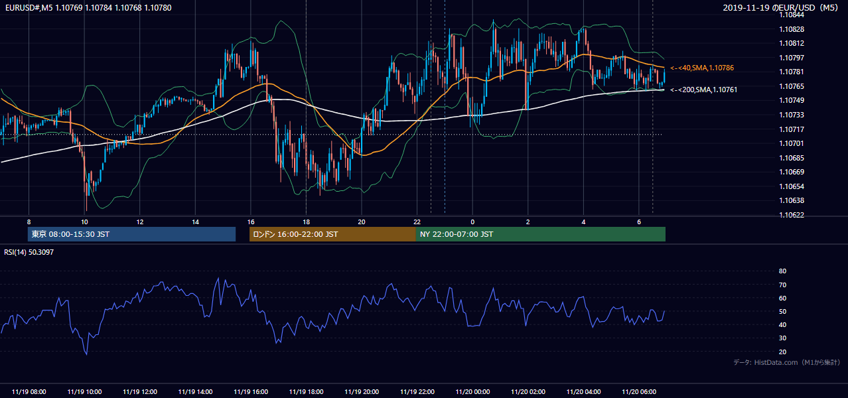This screenshot has height=398, width=848.
Task: Click RSI scale level 20
Action: [783, 352]
